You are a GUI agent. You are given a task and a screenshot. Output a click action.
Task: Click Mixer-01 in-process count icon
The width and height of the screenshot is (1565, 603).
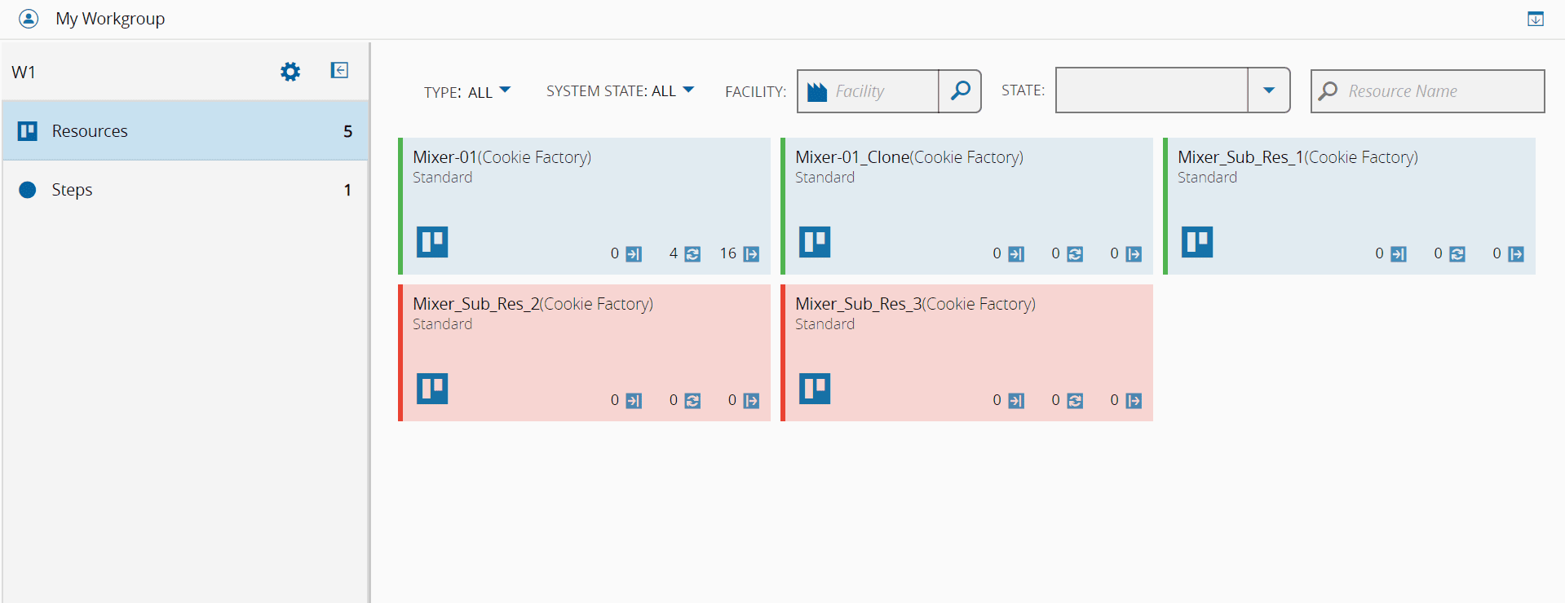(x=692, y=254)
